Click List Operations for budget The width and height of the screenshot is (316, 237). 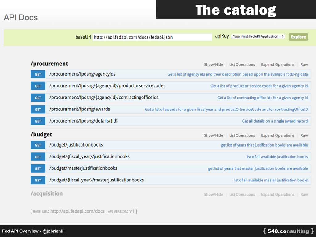(x=242, y=135)
